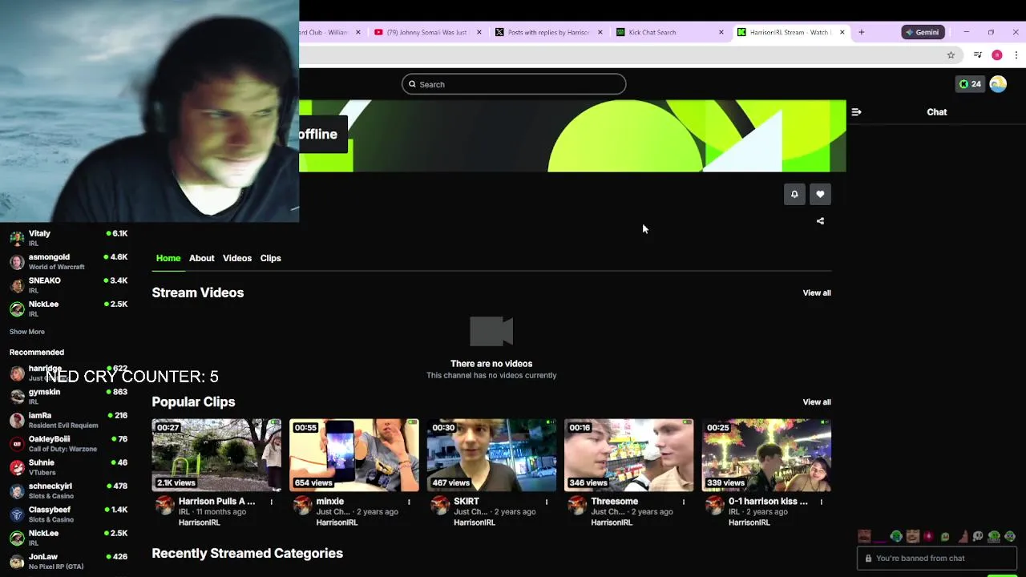The image size is (1026, 577).
Task: Open Classybeef's recommended channel
Action: tap(69, 514)
